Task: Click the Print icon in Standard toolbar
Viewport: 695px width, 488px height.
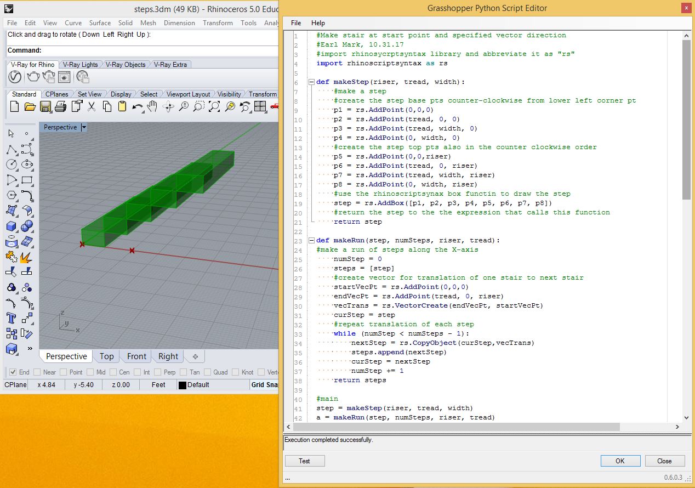Action: [x=61, y=106]
